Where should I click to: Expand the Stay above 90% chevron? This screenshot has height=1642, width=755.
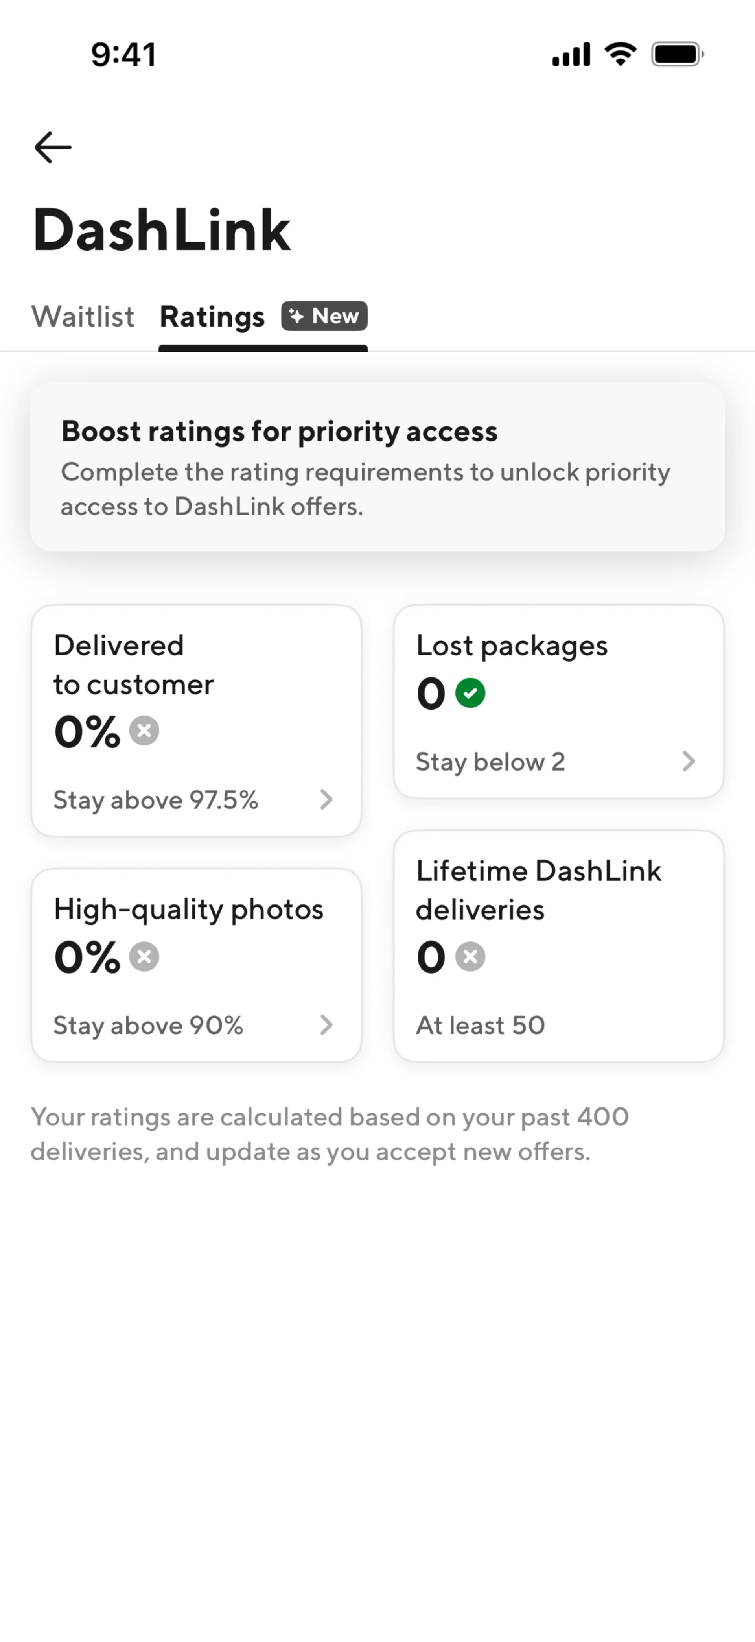tap(326, 1025)
